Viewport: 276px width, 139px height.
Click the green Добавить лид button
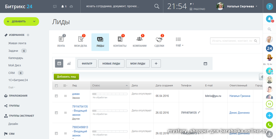[x=66, y=77]
